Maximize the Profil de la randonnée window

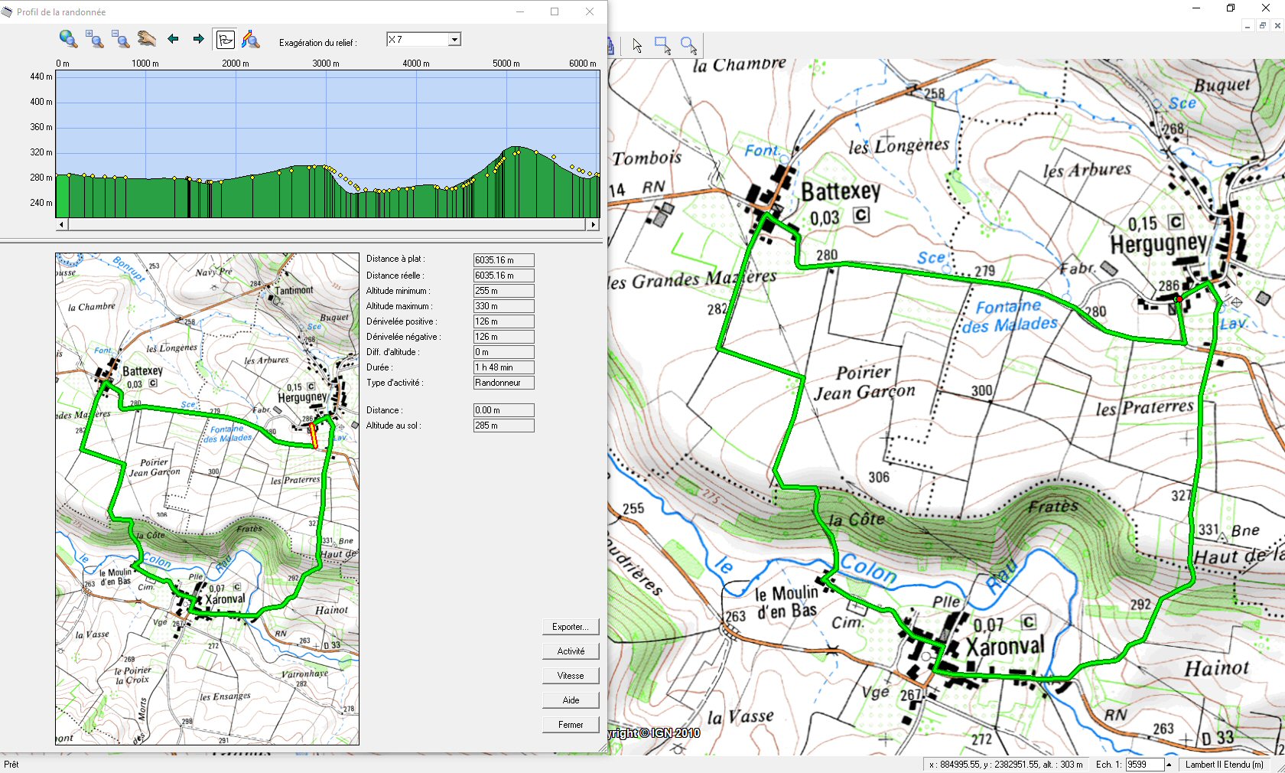point(555,11)
